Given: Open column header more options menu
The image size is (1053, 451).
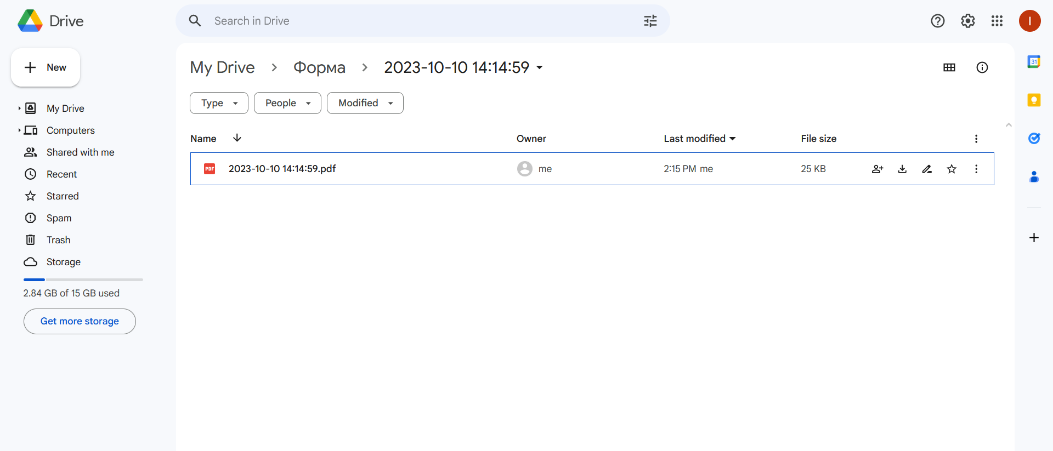Looking at the screenshot, I should pyautogui.click(x=976, y=139).
